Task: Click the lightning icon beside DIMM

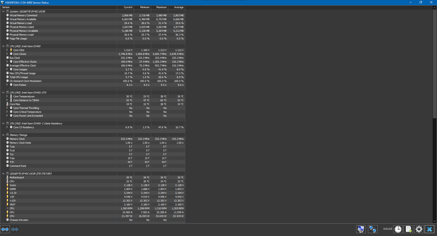Action: (x=8, y=189)
